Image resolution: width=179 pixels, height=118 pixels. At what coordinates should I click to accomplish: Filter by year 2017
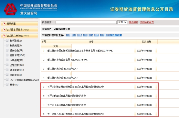coord(91,35)
